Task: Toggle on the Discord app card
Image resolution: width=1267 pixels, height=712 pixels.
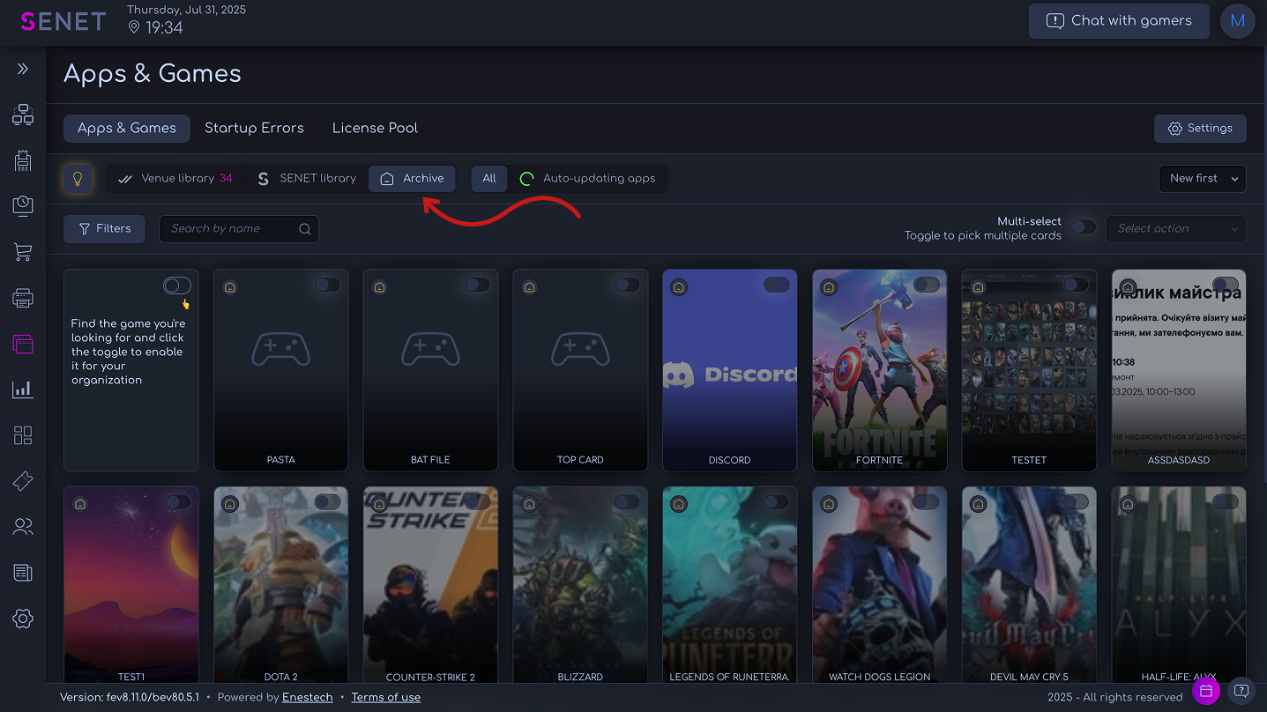Action: 776,285
